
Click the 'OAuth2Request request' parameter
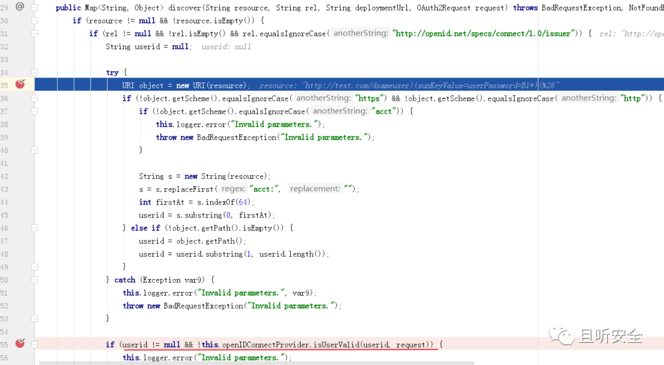pos(460,7)
